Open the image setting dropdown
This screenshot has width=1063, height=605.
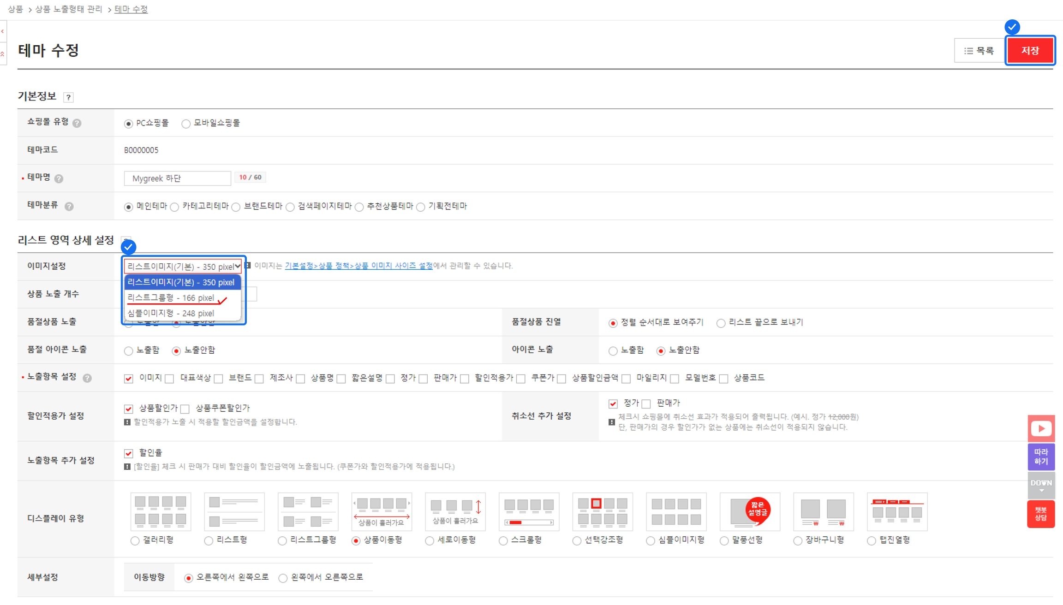pyautogui.click(x=183, y=267)
